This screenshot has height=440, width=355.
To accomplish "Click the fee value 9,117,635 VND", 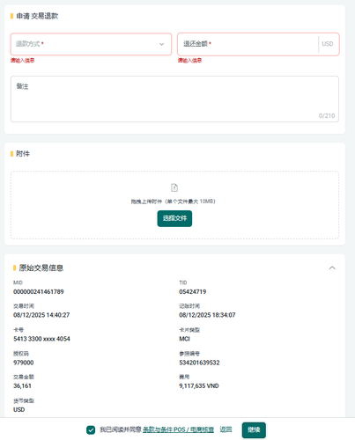I will coord(199,386).
